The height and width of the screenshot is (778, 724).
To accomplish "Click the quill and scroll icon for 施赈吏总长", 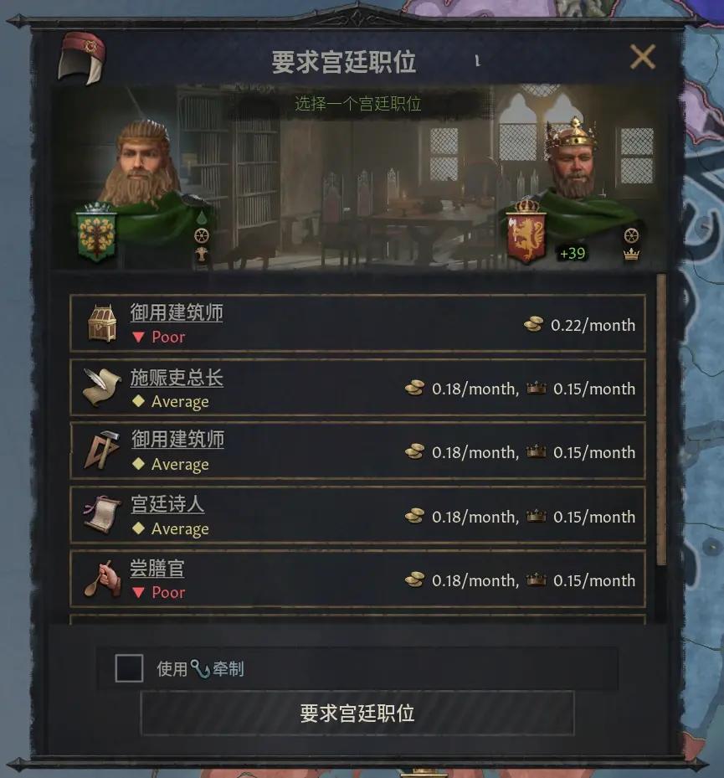I will (x=102, y=387).
